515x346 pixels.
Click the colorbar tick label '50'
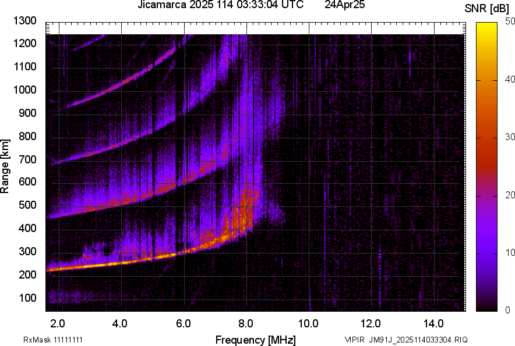[510, 22]
